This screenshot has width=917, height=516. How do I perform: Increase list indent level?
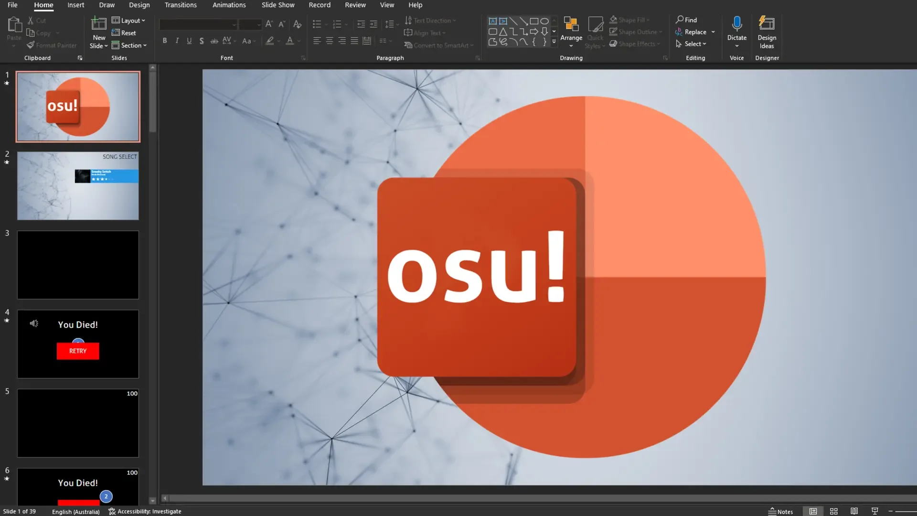click(x=373, y=24)
